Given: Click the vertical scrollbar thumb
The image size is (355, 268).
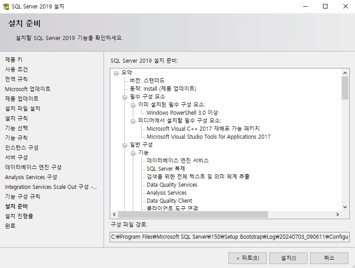Looking at the screenshot, I should pyautogui.click(x=345, y=88).
